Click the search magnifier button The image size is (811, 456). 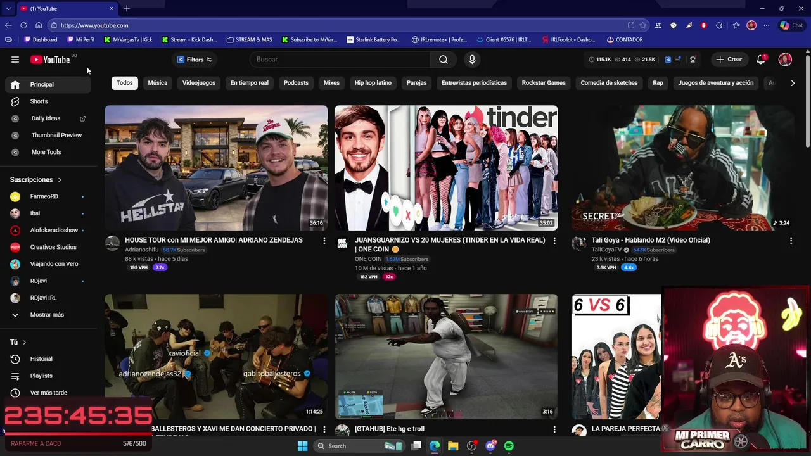[444, 60]
